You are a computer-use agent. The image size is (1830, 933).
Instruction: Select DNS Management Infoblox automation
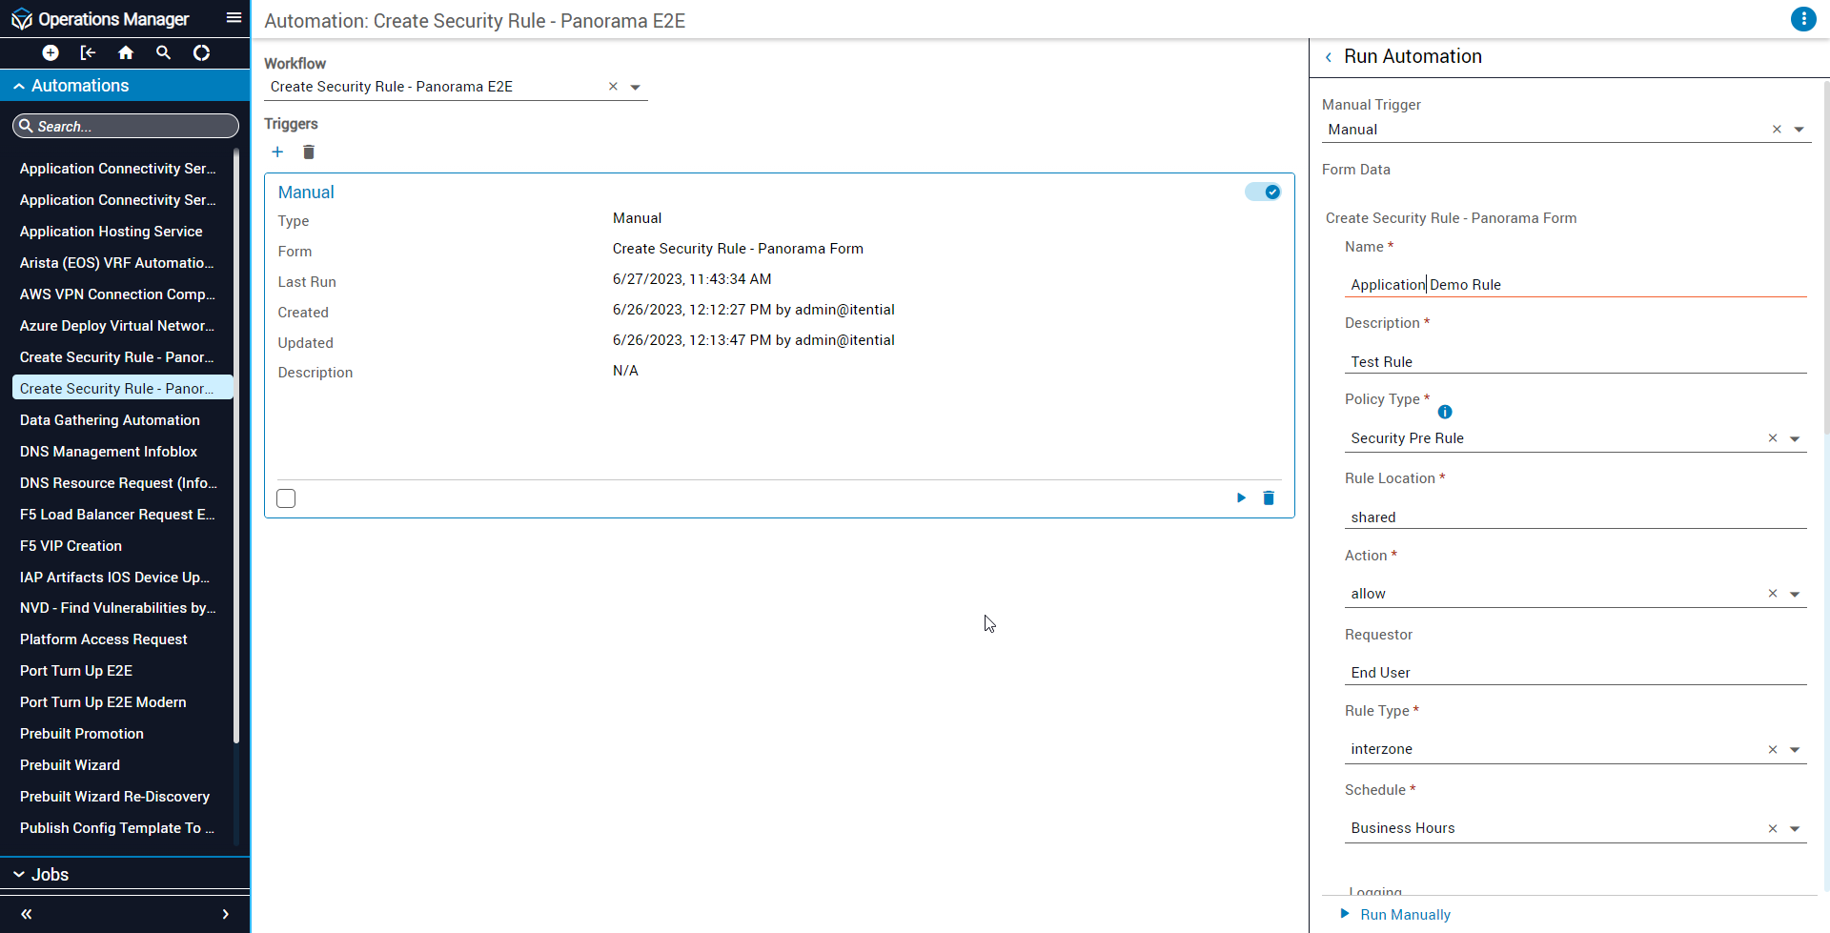[x=109, y=452]
